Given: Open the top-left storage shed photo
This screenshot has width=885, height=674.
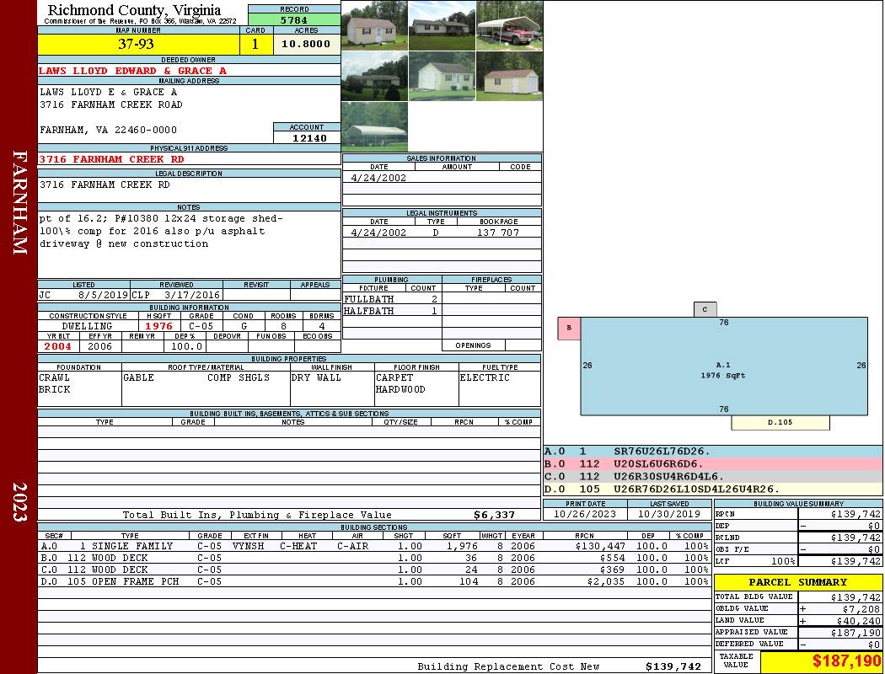Looking at the screenshot, I should 374,25.
